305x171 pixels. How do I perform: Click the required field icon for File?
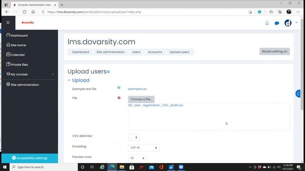pyautogui.click(x=119, y=98)
